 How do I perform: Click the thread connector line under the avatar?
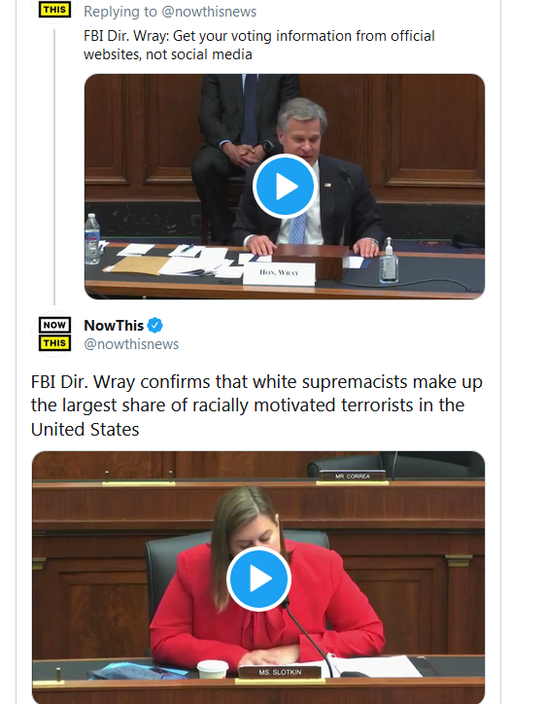click(x=54, y=167)
